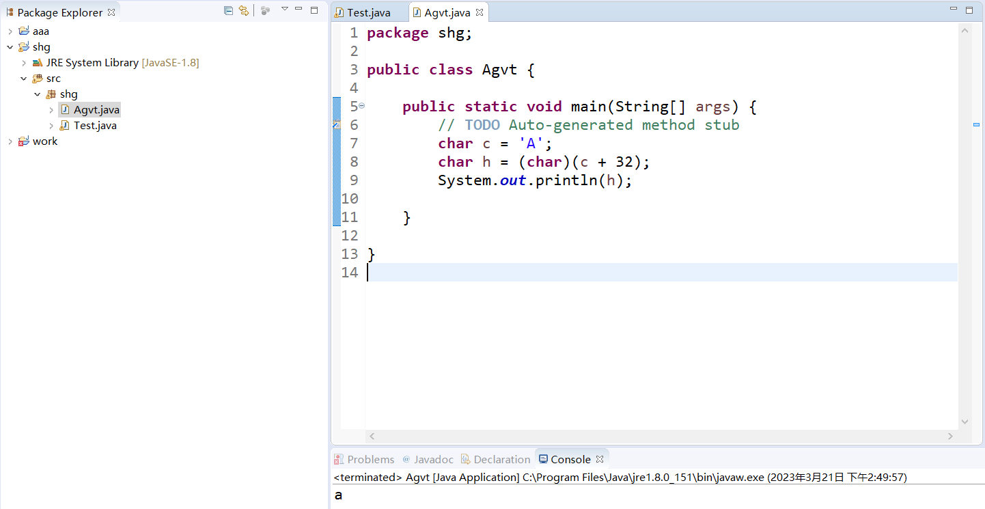Click the editor scroll-left arrow

point(372,436)
